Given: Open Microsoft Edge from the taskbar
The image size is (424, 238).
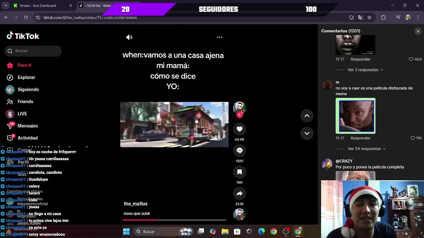Looking at the screenshot, I should coord(261,231).
